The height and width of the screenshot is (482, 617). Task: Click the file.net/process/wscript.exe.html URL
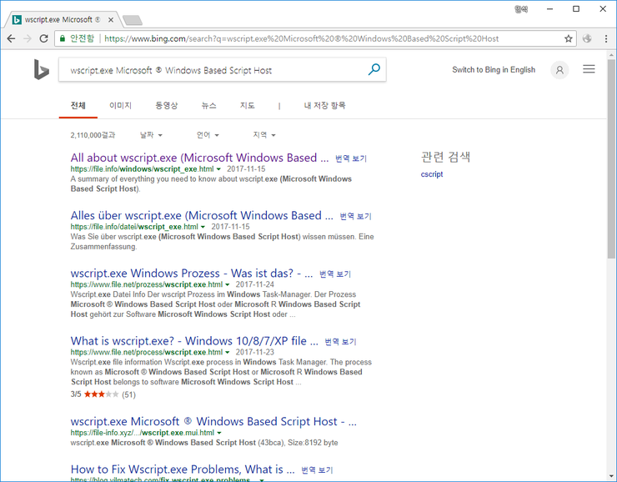pos(147,353)
